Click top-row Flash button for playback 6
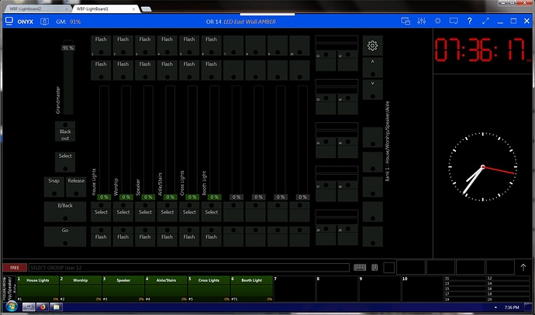This screenshot has width=535, height=315. coord(211,46)
